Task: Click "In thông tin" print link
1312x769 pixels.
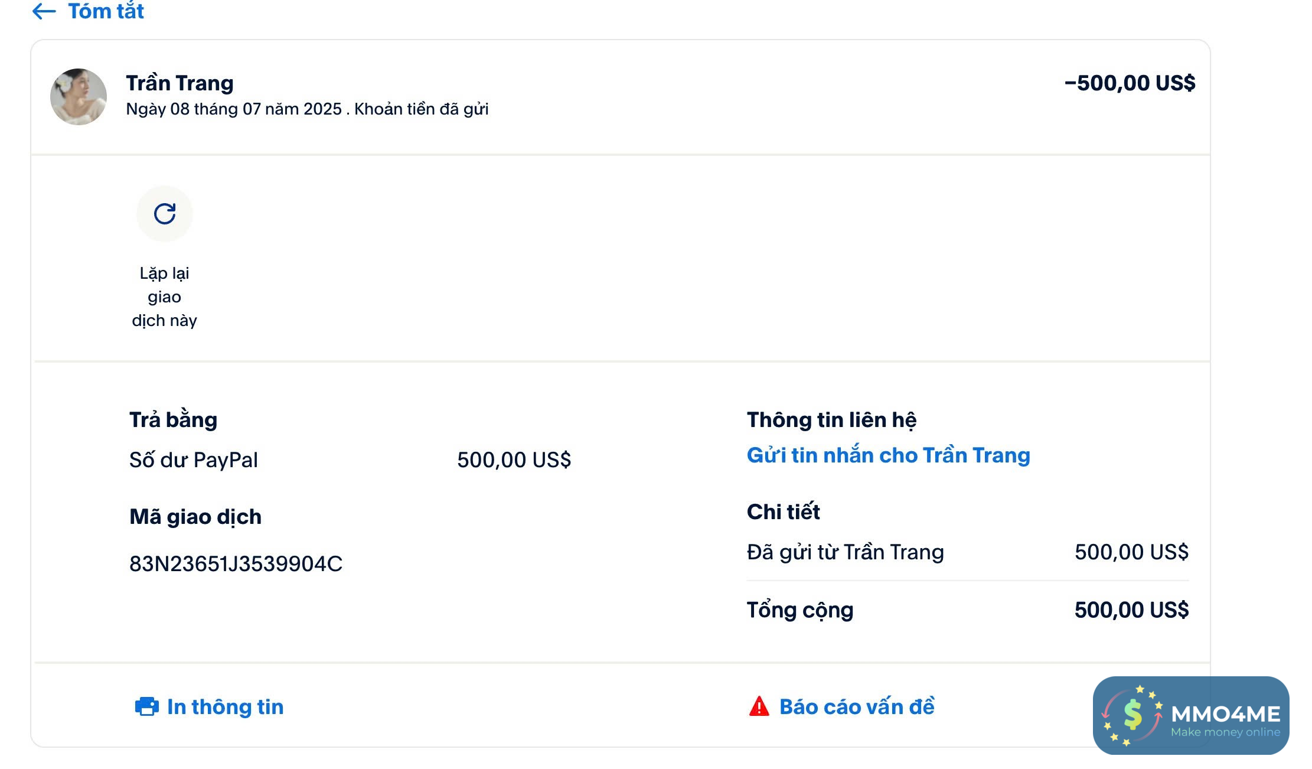Action: 225,707
